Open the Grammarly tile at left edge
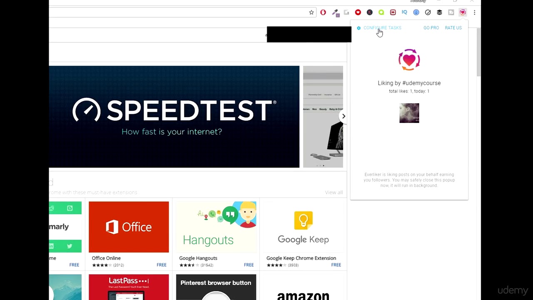Screen dimensions: 533x300 coord(65,235)
